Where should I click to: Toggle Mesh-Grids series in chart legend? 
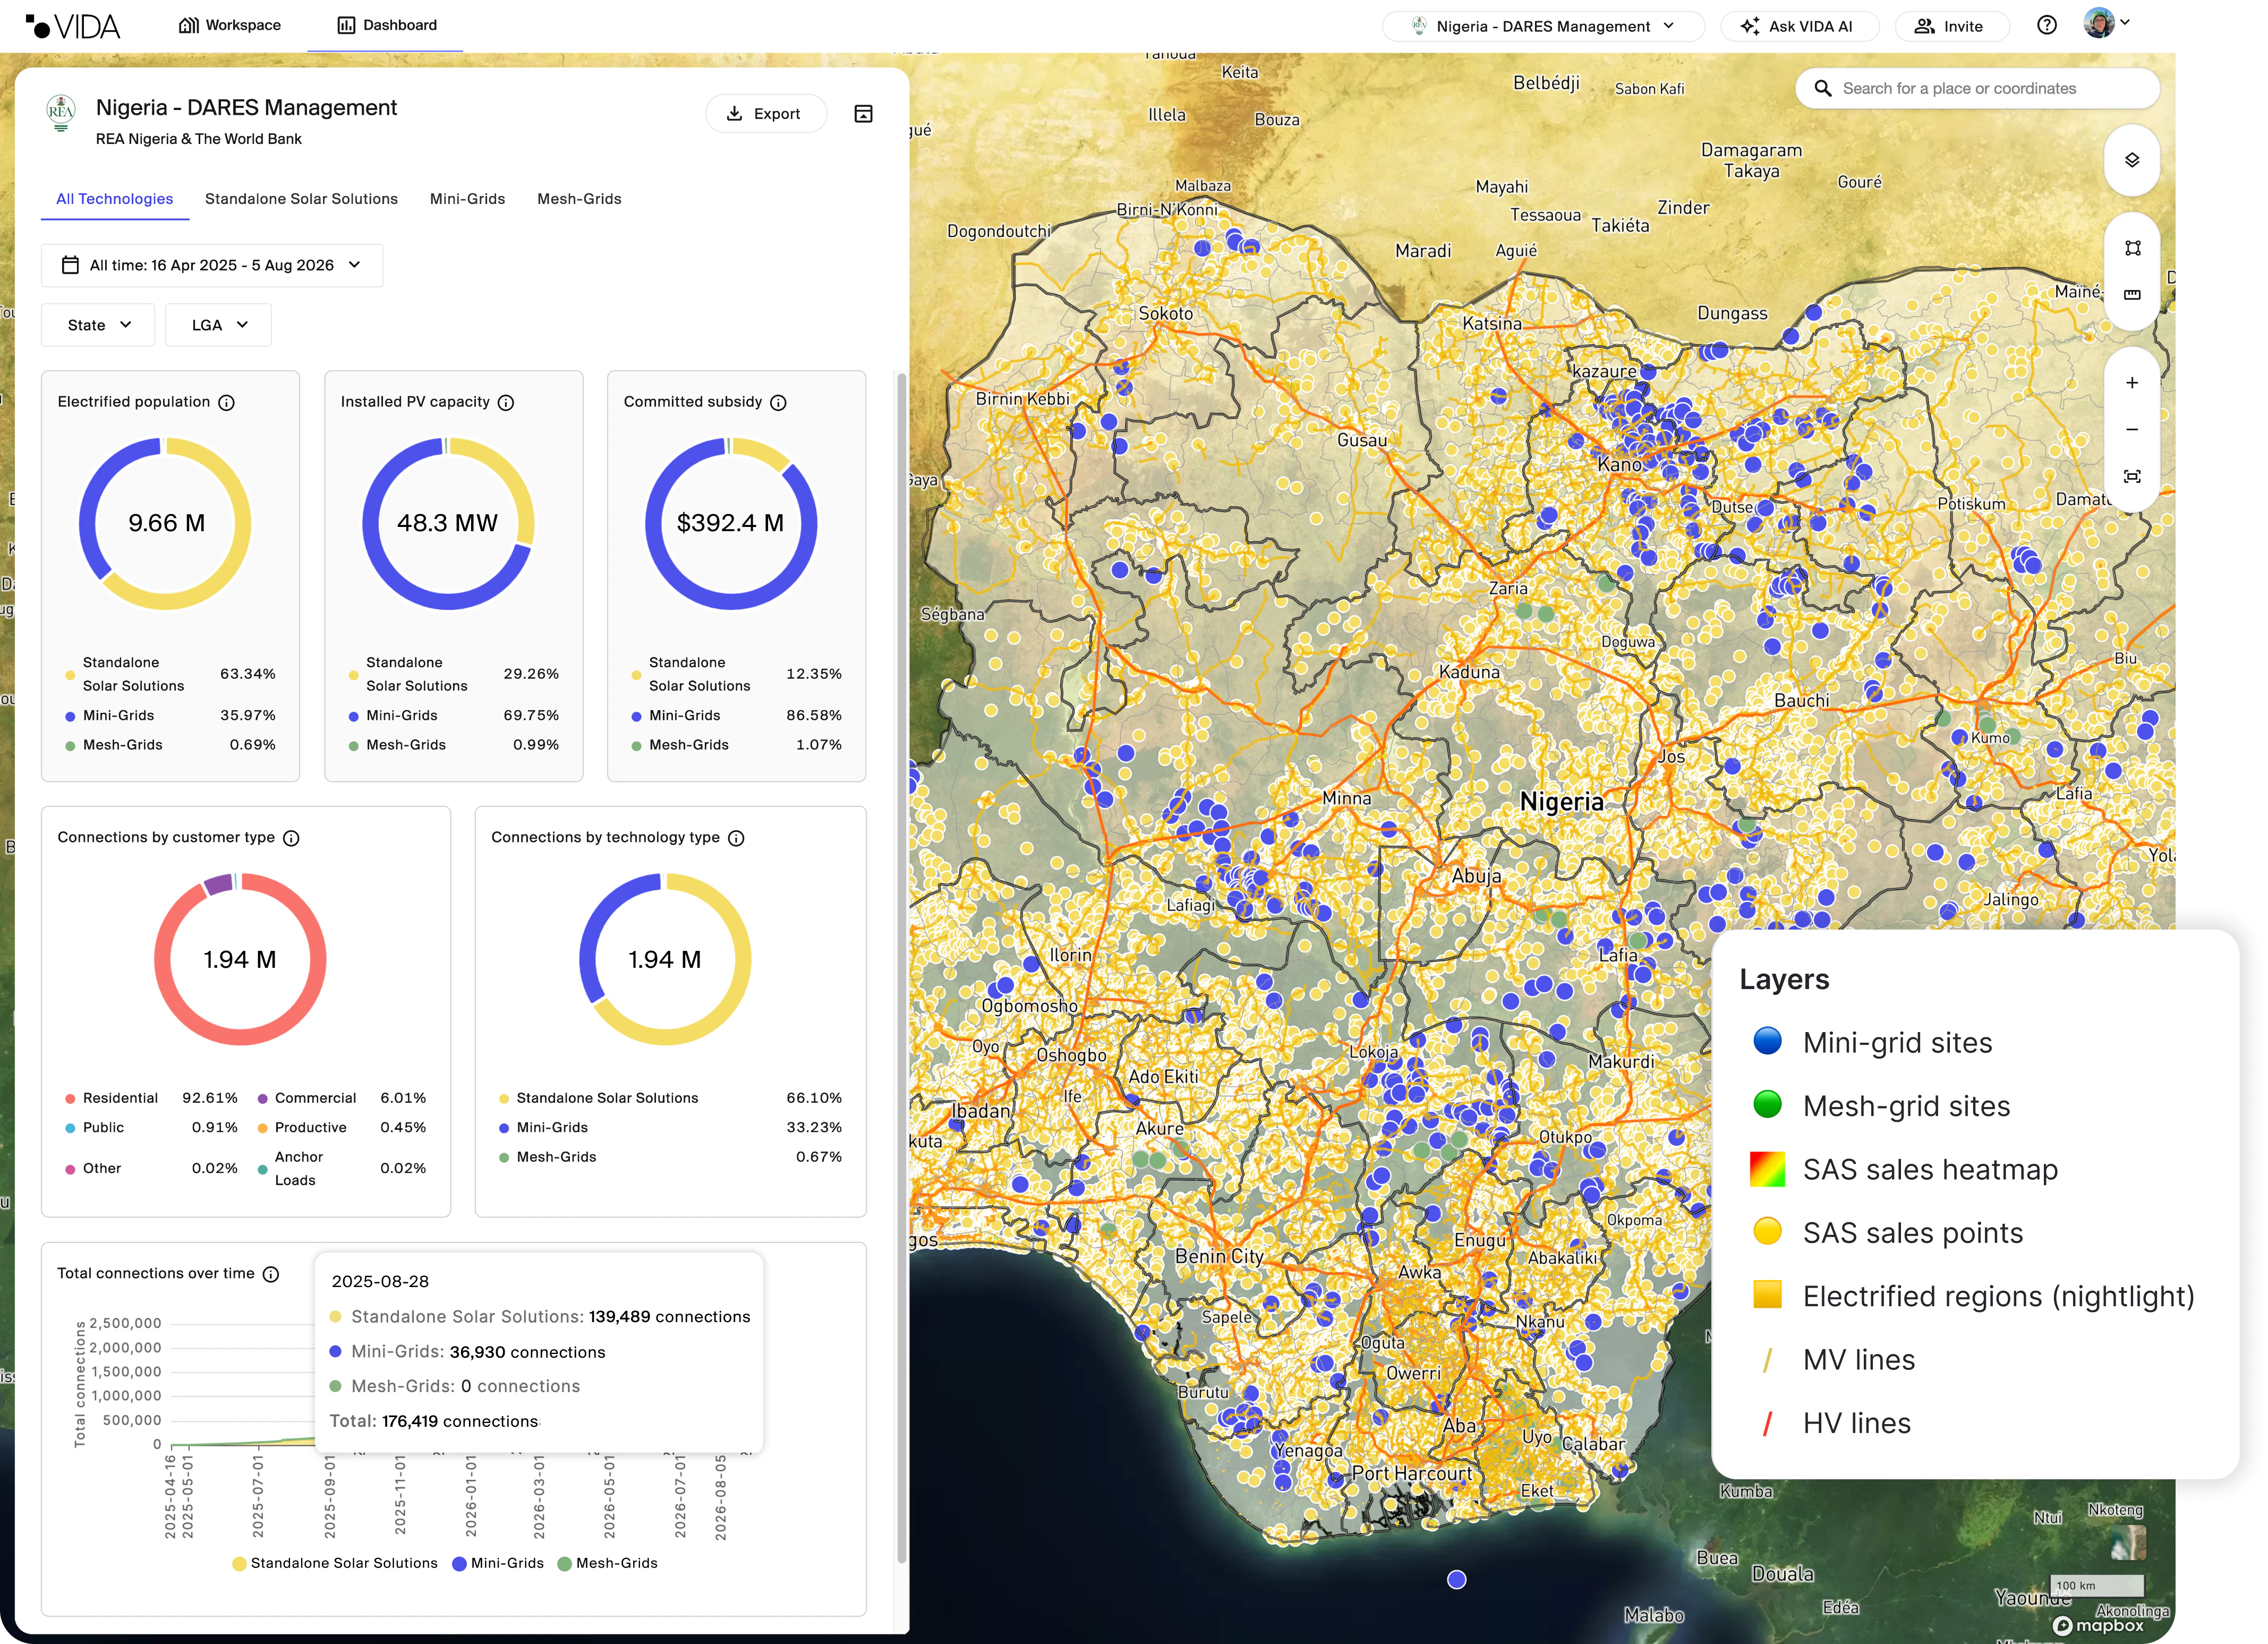pos(607,1563)
